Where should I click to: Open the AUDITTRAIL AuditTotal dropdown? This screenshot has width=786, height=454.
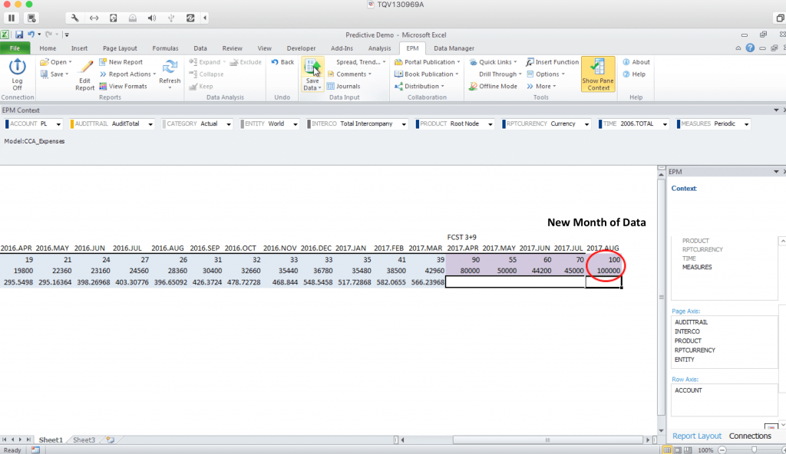[150, 124]
